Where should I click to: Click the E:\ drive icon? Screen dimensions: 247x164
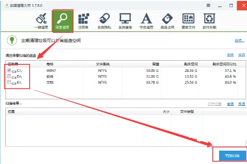point(14,83)
